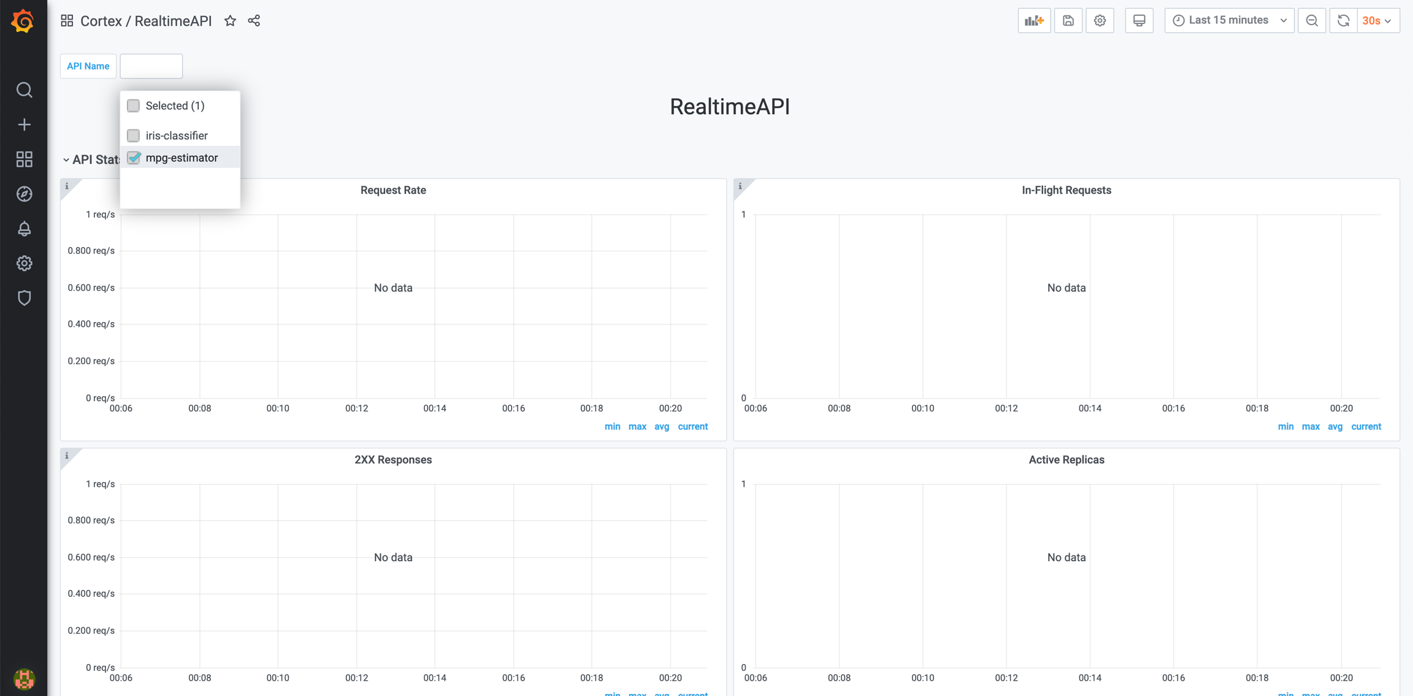Open the Last 15 minutes time picker
The height and width of the screenshot is (696, 1413).
tap(1228, 21)
